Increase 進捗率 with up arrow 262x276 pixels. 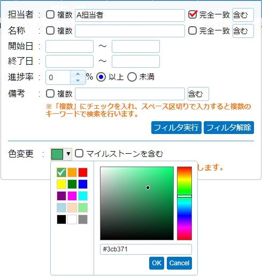tap(78, 74)
